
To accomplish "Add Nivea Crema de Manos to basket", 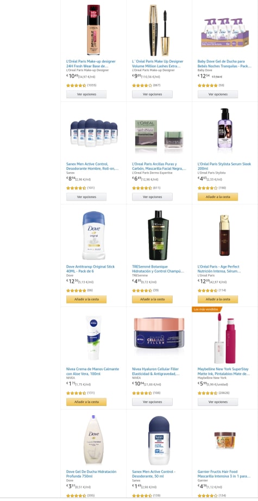I will pos(86,402).
